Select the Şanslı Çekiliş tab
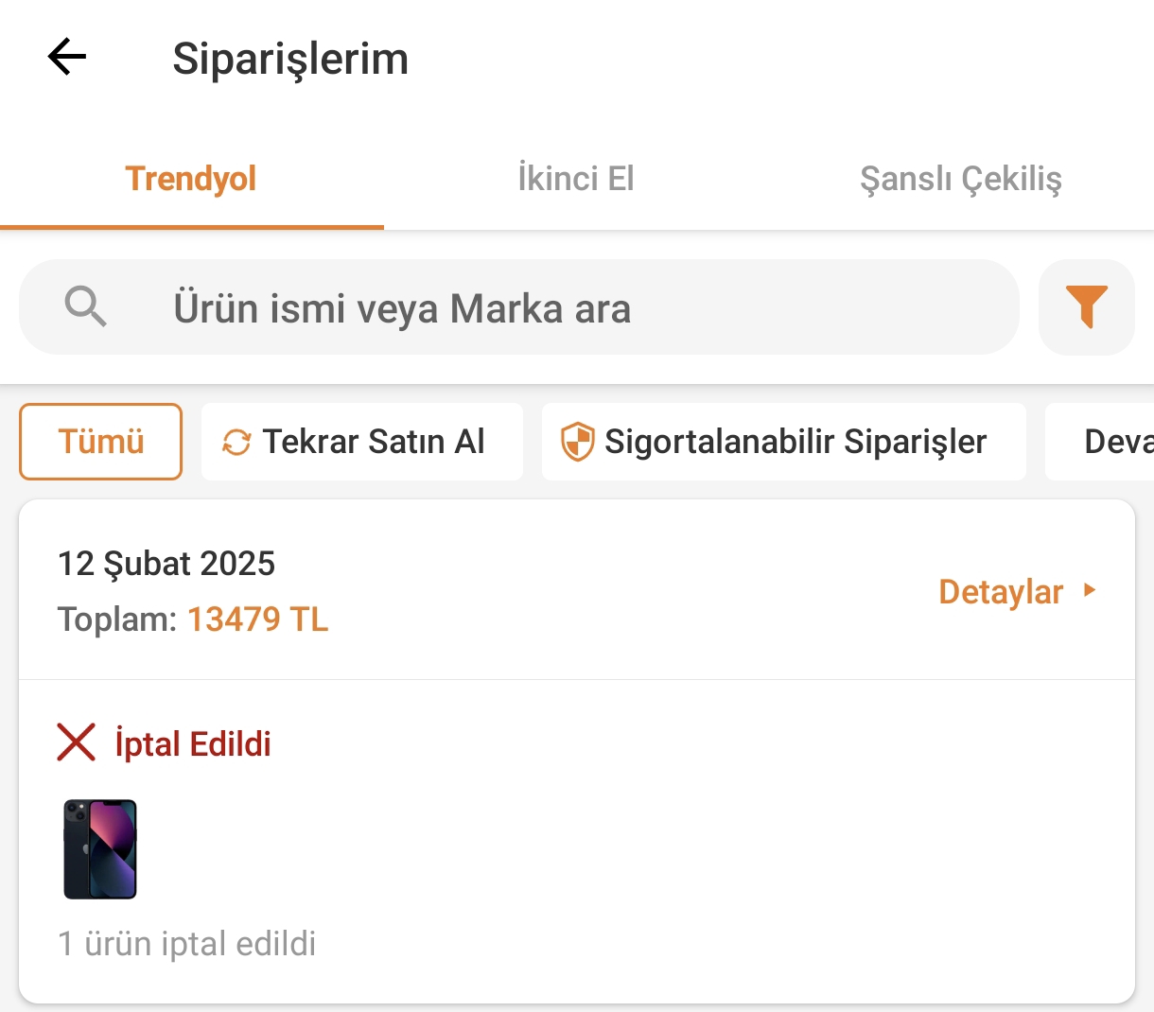 960,179
